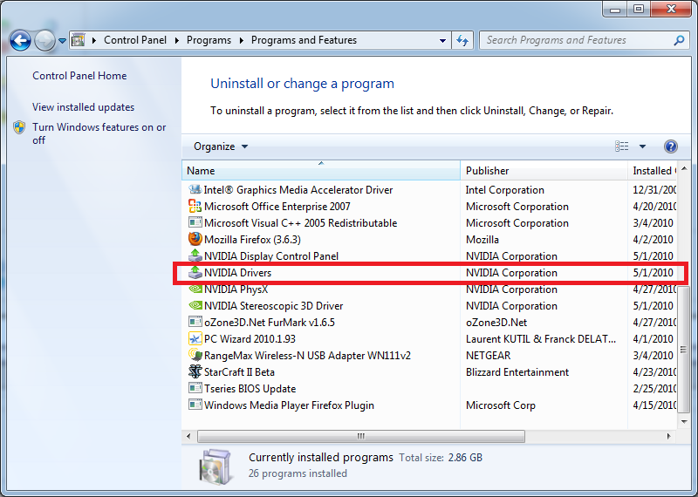Click the Control Panel icon in address bar
This screenshot has height=497, width=698.
pos(79,40)
